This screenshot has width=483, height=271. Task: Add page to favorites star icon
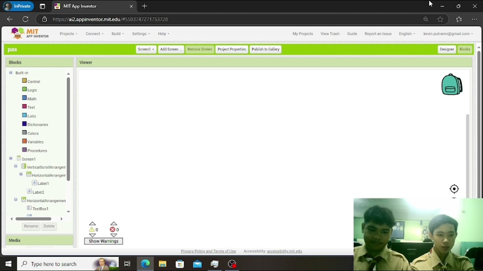pos(440,19)
